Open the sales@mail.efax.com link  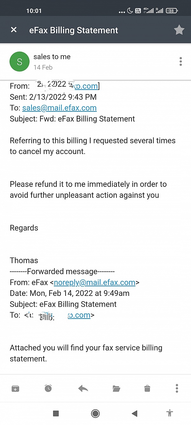[x=59, y=108]
